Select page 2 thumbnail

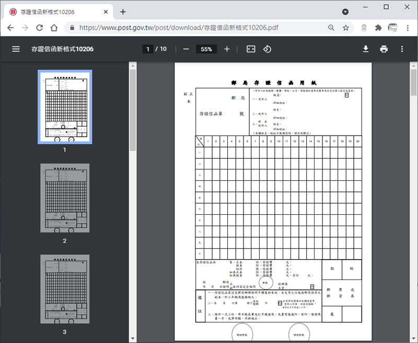coord(65,198)
